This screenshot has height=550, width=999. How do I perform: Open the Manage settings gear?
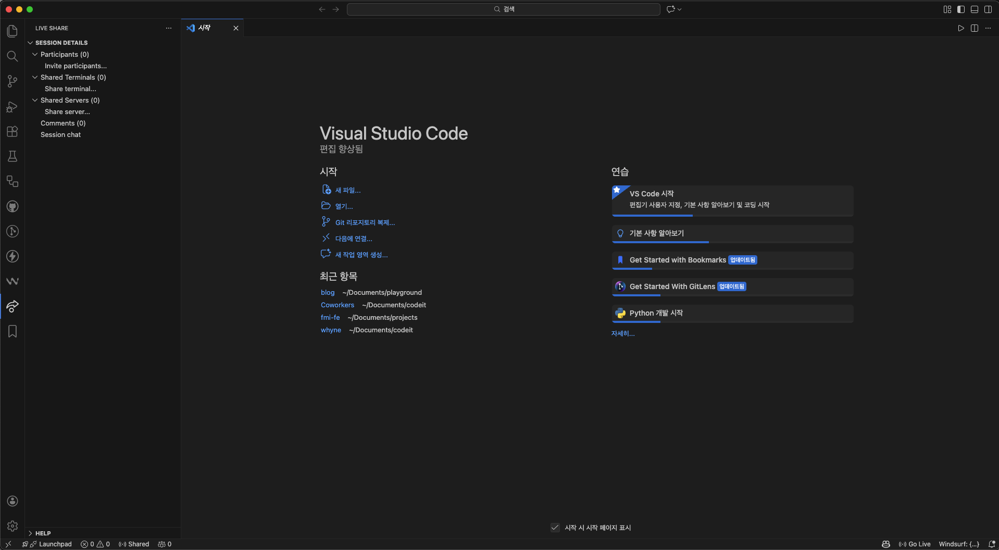click(x=13, y=526)
